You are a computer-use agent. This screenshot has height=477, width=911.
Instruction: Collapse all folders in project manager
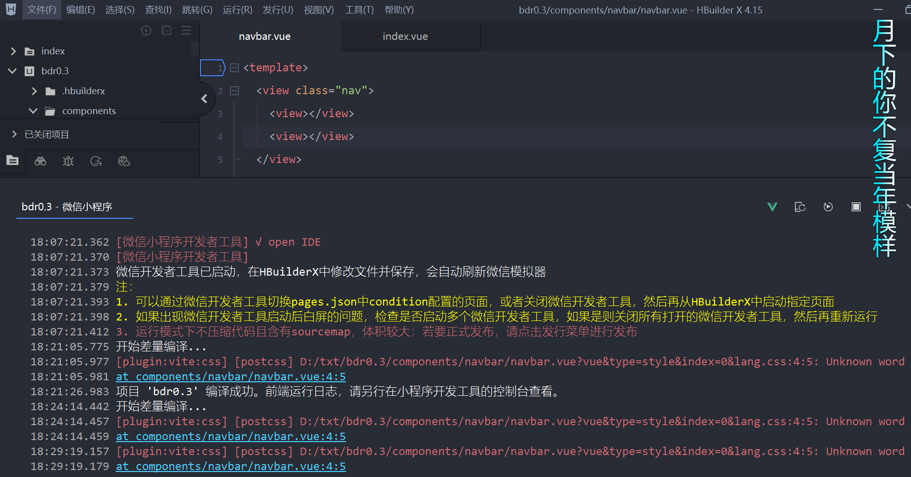167,30
